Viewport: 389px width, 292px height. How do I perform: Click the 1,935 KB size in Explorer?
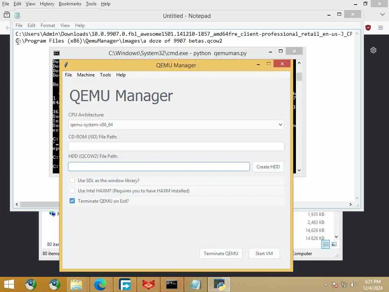tap(316, 214)
